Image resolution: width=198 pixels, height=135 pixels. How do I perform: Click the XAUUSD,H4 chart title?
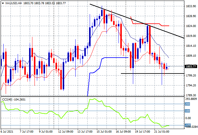point(13,3)
